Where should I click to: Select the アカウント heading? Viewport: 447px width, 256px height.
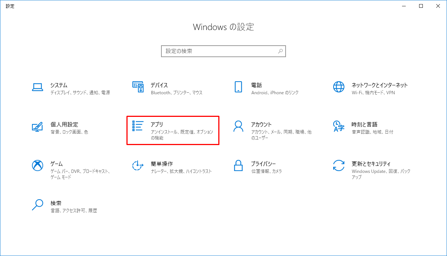pos(261,124)
